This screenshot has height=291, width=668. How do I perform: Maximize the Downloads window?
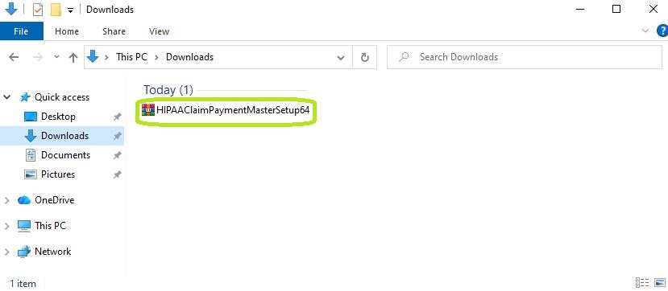point(616,9)
